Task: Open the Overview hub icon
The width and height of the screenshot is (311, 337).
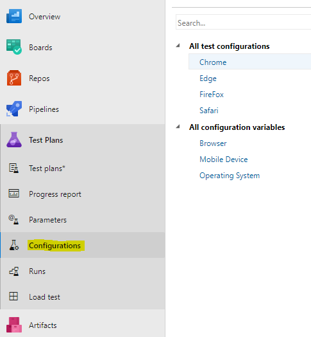Action: (14, 16)
